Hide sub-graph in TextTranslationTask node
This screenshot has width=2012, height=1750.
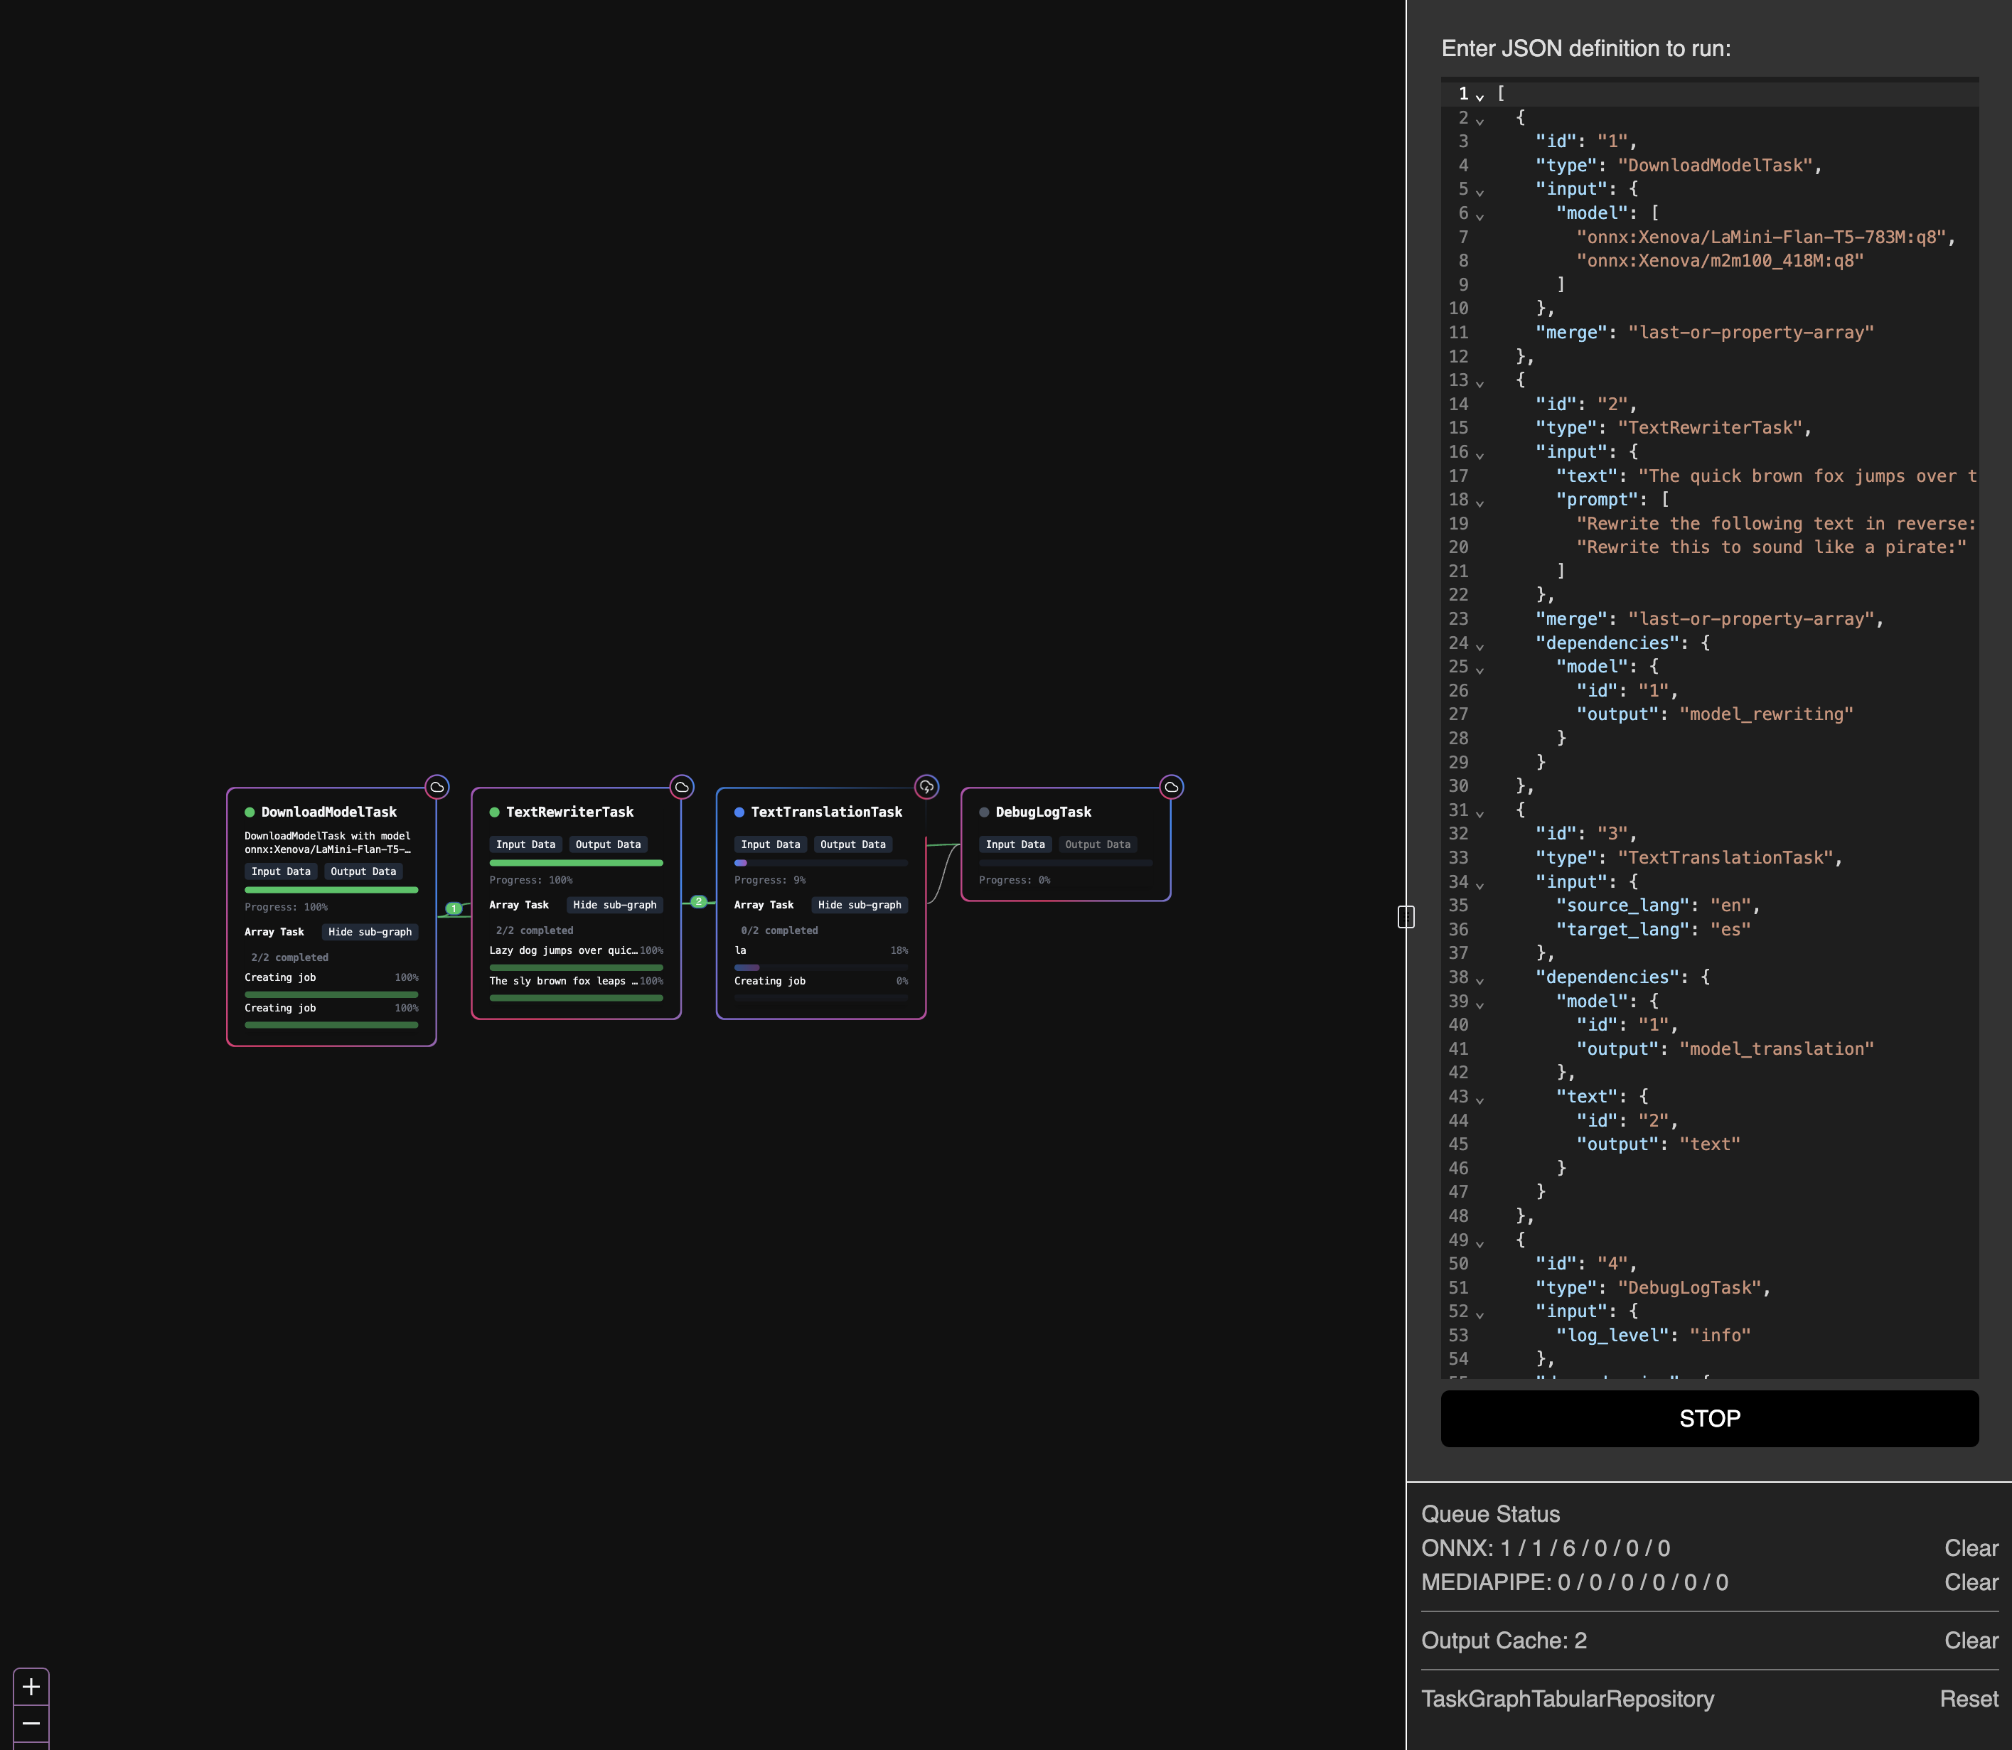(860, 906)
